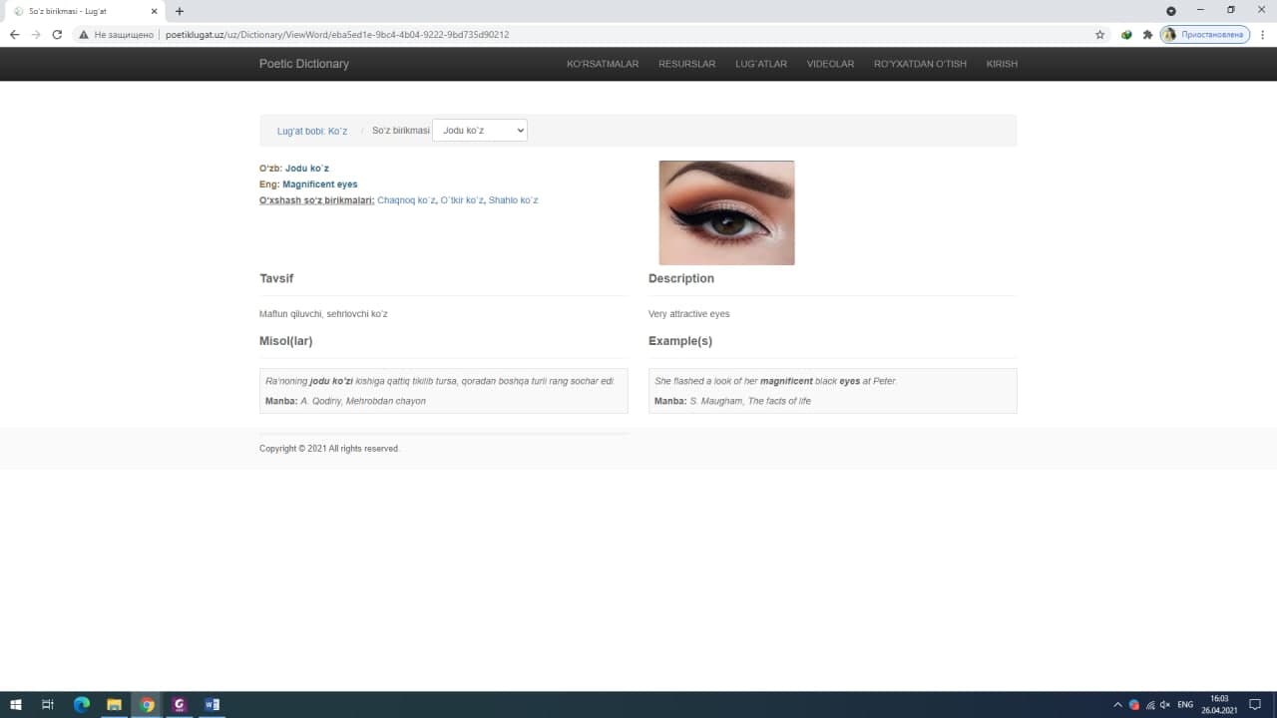This screenshot has height=718, width=1277.
Task: Go to the VIDEOLAR navigation item
Action: [830, 64]
